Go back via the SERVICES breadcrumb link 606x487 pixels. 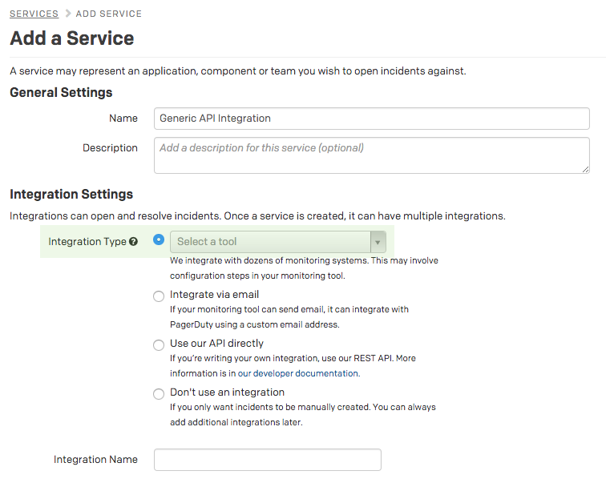(34, 14)
